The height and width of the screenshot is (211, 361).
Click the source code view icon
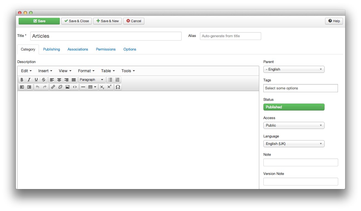tap(75, 87)
